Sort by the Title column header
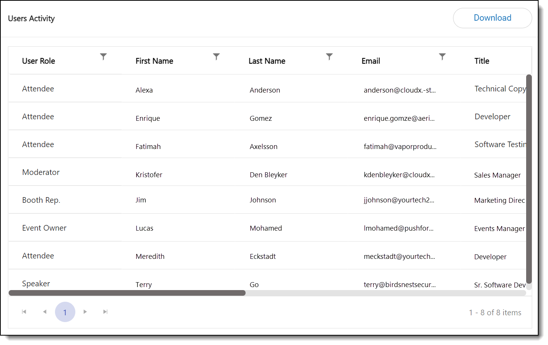548x345 pixels. pyautogui.click(x=481, y=61)
